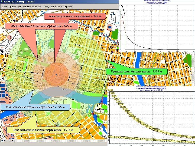The width and height of the screenshot is (195, 146).
Task: Click the horizontal scrollbar track below the map
Action: (x=61, y=141)
